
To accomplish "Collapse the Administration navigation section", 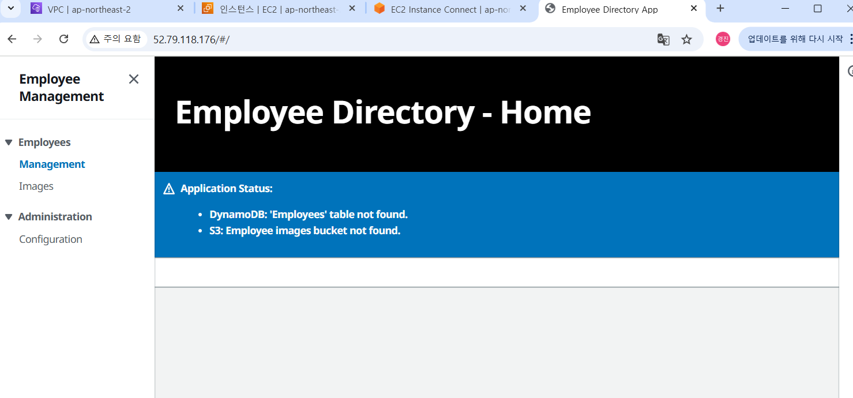I will (x=8, y=217).
